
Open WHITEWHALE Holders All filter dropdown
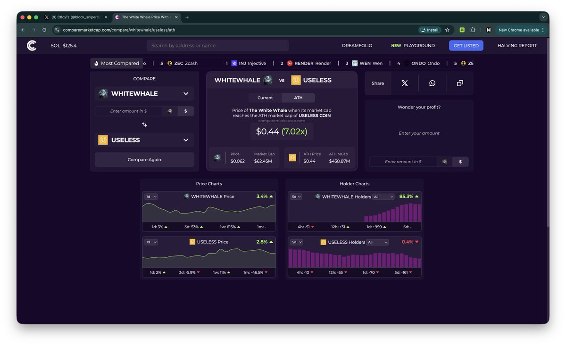pyautogui.click(x=383, y=197)
